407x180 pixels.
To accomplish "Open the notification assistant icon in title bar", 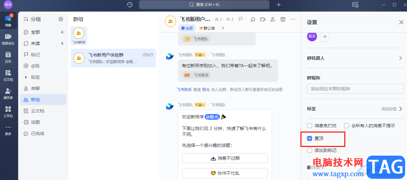I will coord(356,5).
